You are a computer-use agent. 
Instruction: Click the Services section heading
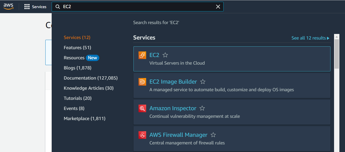point(144,37)
